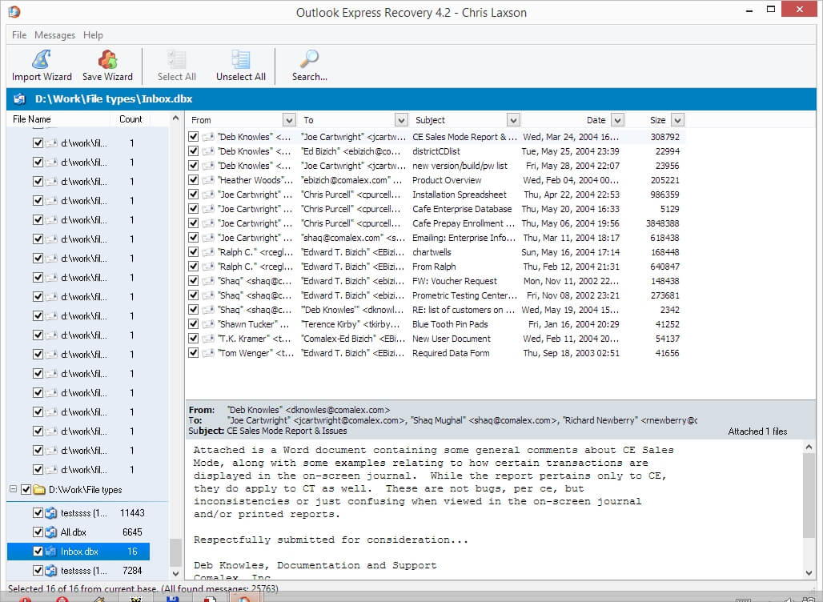The height and width of the screenshot is (602, 823).
Task: Click the message preview scrollbar down arrow
Action: 809,572
